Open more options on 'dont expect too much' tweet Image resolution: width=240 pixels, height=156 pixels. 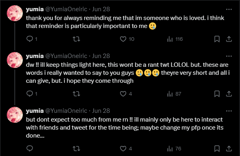pyautogui.click(x=229, y=111)
